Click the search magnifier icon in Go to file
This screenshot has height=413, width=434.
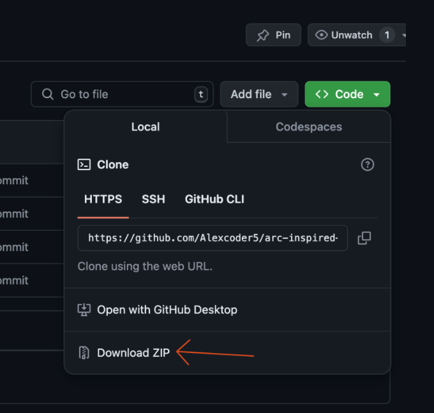tap(48, 94)
